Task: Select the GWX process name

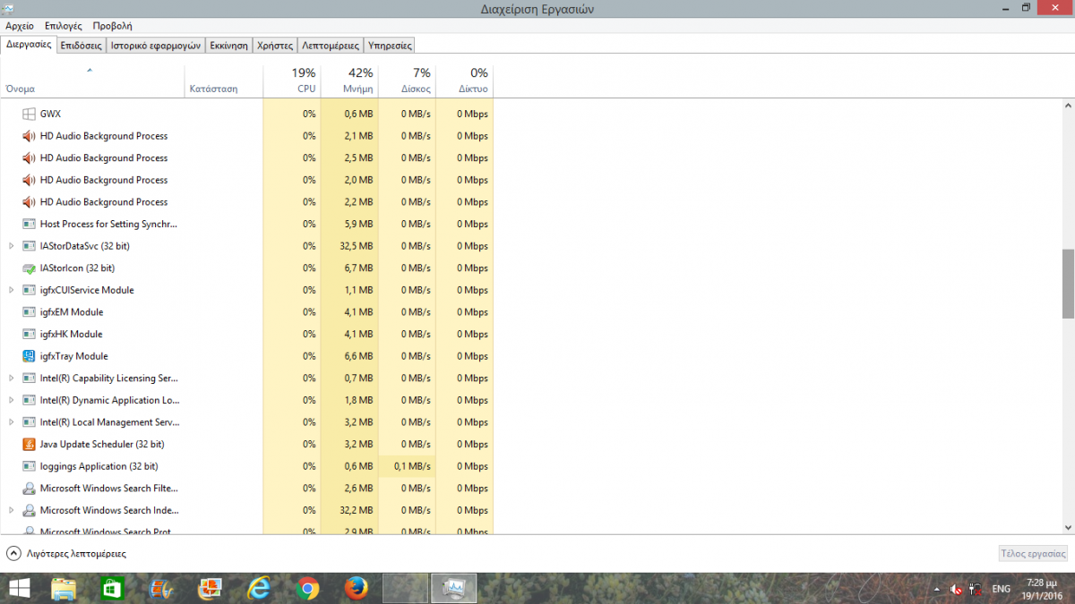Action: pos(50,114)
